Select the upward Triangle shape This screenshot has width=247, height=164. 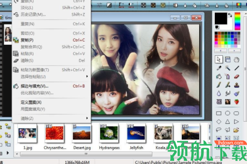[x=227, y=122]
